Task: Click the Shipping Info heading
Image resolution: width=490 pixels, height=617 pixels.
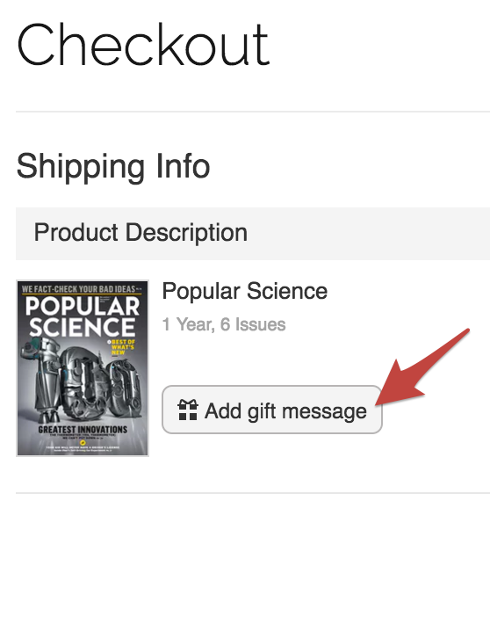Action: tap(113, 167)
